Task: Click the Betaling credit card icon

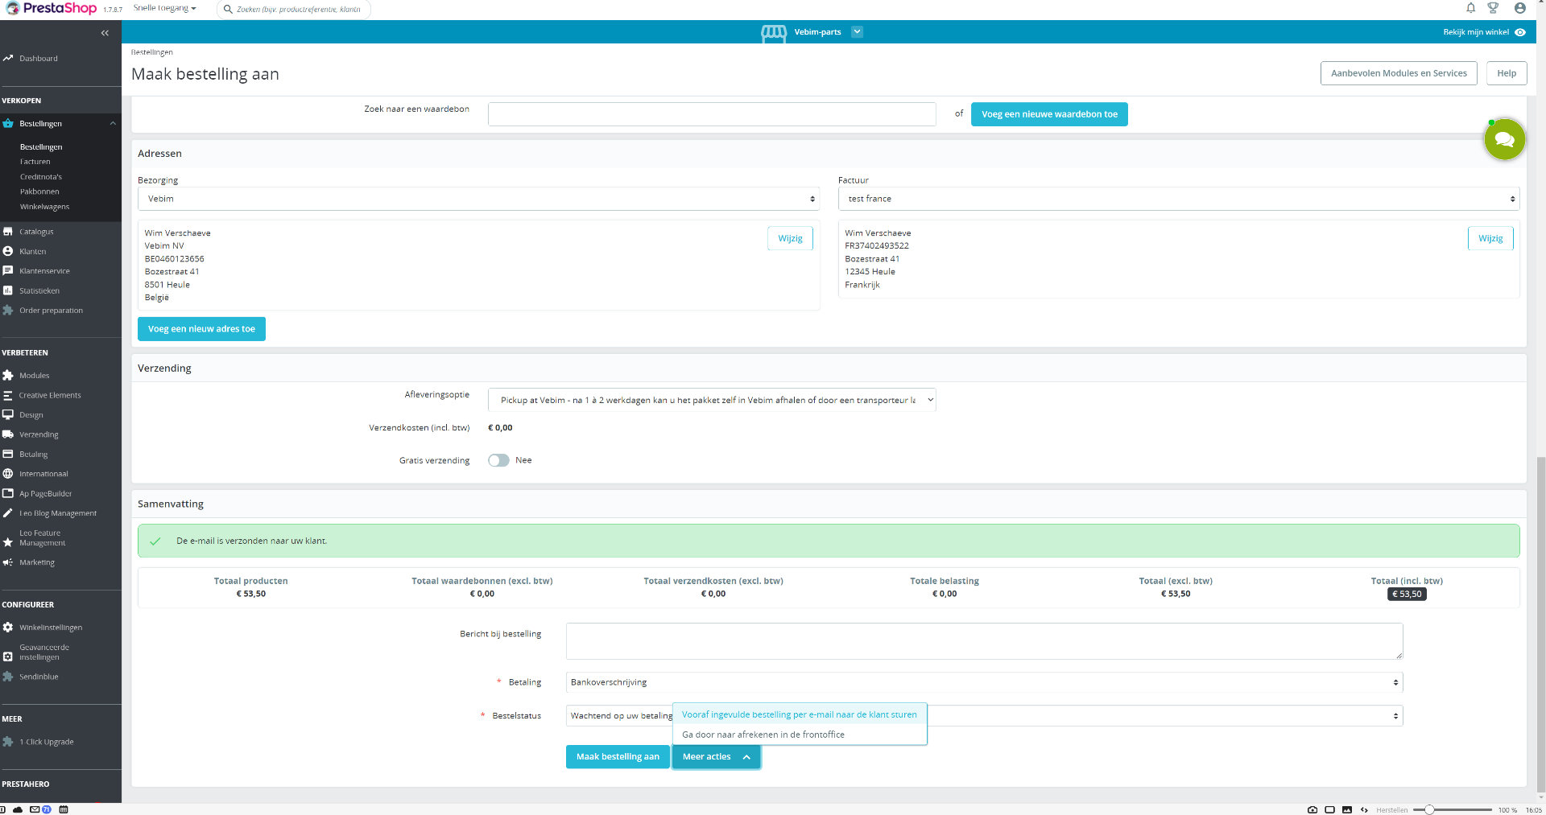Action: point(8,455)
